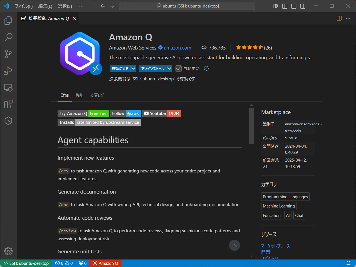
Task: Open the amazon.com publisher link
Action: 177,48
